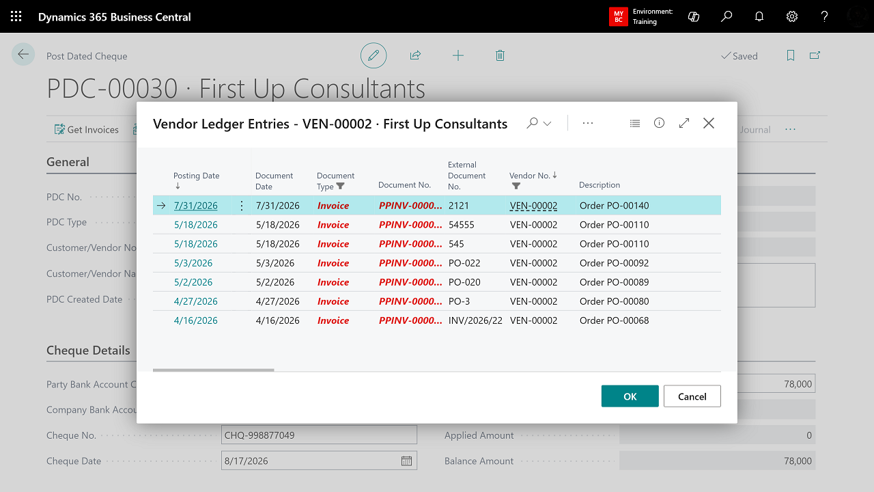Open card in new window icon
874x492 pixels.
point(815,56)
